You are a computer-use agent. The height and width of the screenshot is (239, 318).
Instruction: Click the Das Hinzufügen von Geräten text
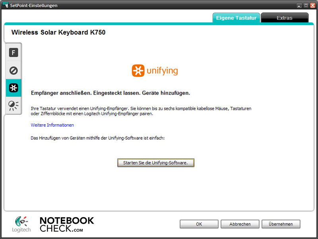click(97, 138)
